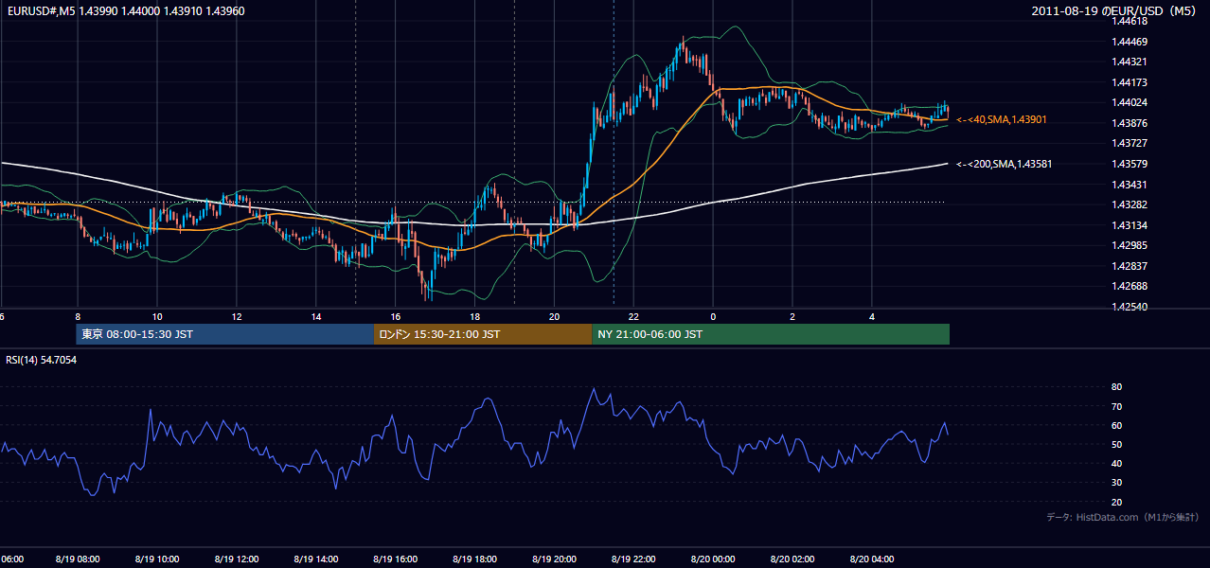Image resolution: width=1210 pixels, height=568 pixels.
Task: Click the 8/19 18:00 time axis label
Action: click(x=475, y=559)
